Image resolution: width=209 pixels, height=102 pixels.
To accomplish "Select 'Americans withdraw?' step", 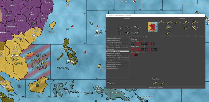I will 118,68.
